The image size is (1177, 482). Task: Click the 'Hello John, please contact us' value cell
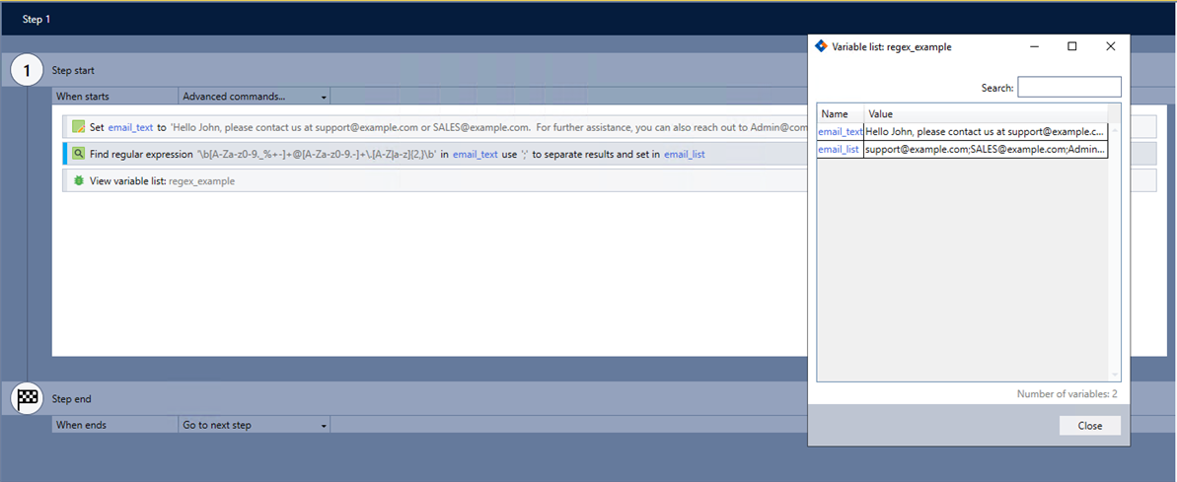[x=986, y=131]
